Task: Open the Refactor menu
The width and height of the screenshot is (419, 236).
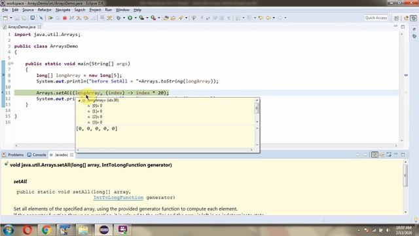Action: pos(45,10)
